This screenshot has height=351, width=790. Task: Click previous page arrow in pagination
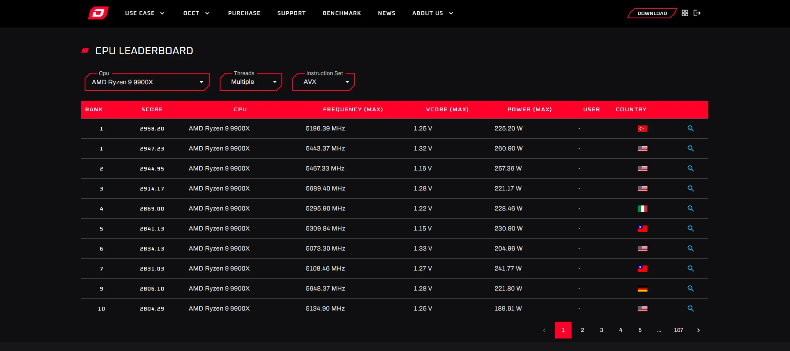point(544,330)
